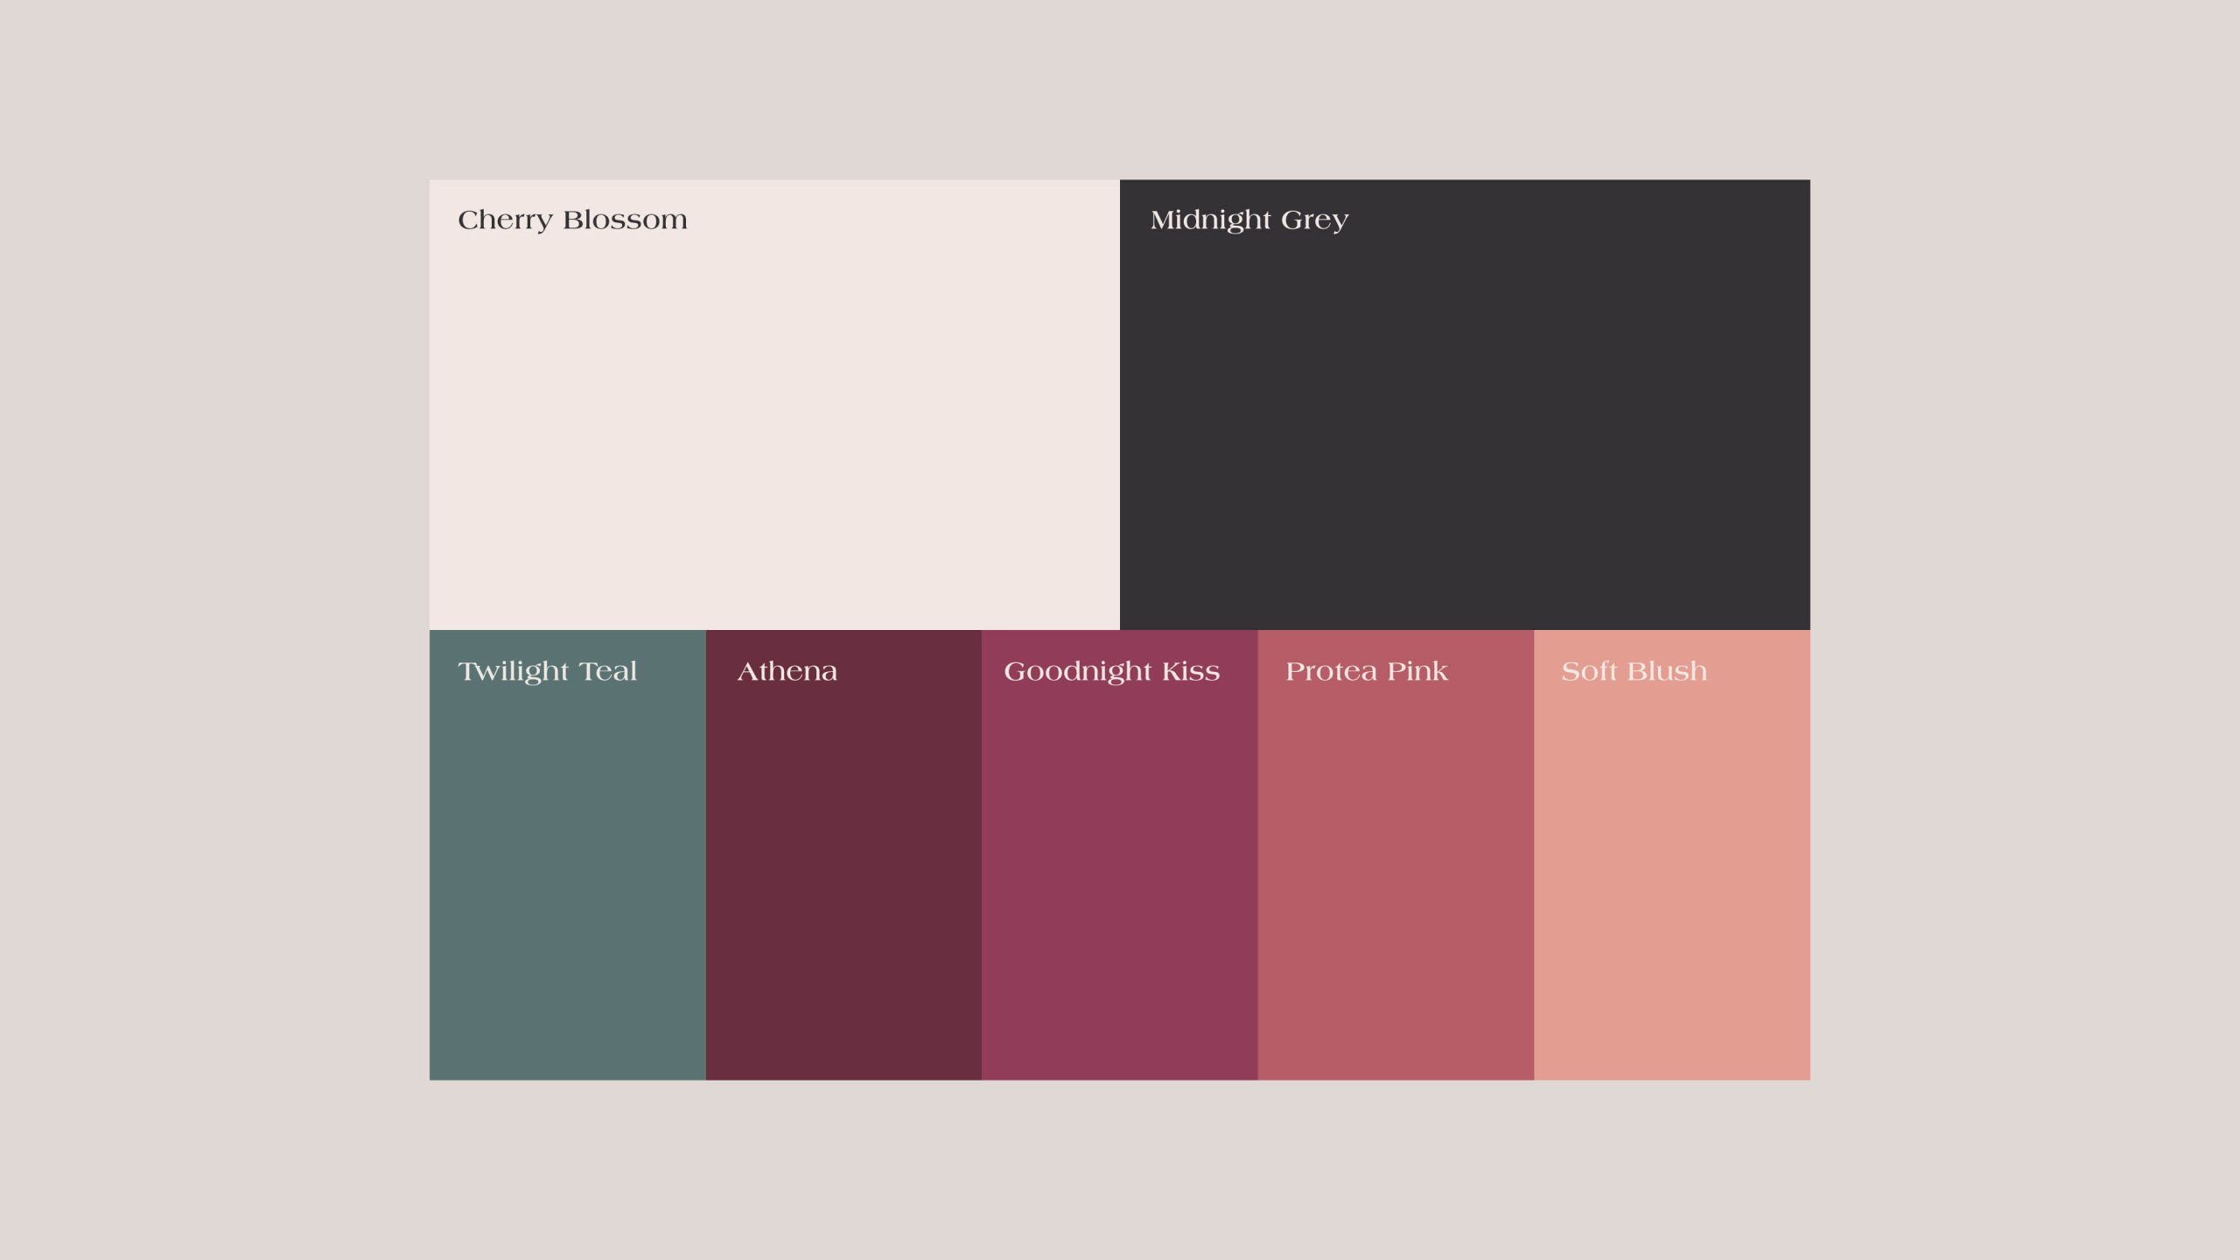This screenshot has height=1260, width=2240.
Task: Click the Cherry Blossom color swatch
Action: coord(773,420)
